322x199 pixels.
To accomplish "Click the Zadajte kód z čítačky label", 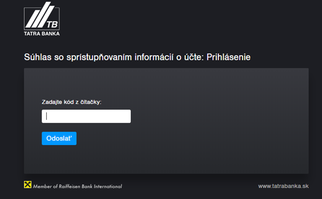I will [71, 102].
